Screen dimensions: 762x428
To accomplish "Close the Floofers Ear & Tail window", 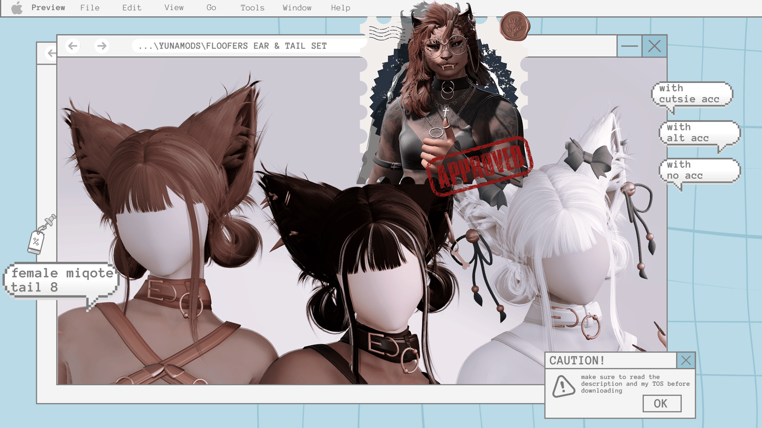I will 654,46.
